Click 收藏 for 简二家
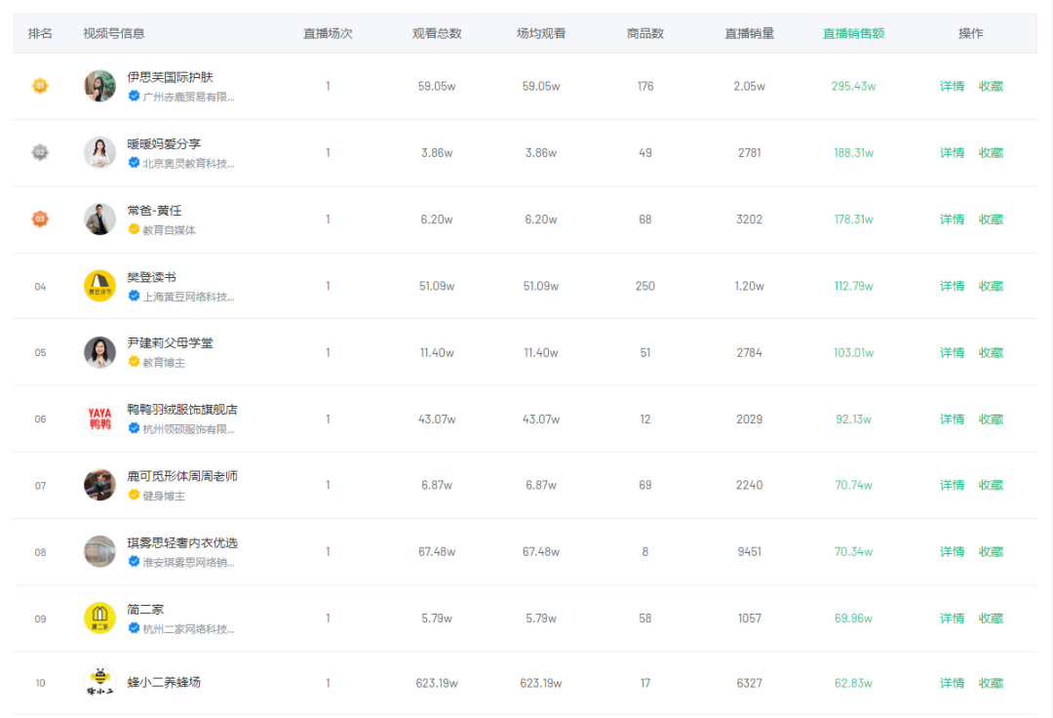The width and height of the screenshot is (1053, 718). pos(991,618)
